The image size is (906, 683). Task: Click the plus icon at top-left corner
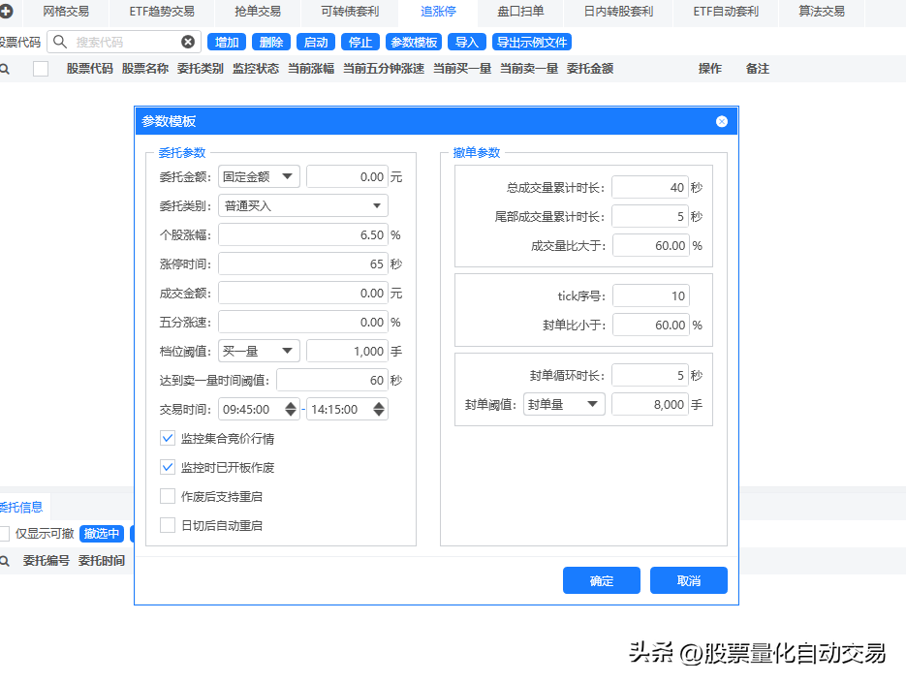pyautogui.click(x=6, y=11)
